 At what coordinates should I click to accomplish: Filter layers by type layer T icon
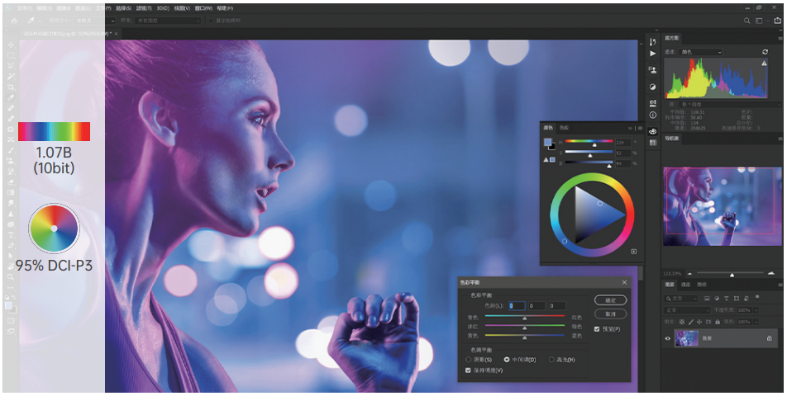click(x=726, y=299)
